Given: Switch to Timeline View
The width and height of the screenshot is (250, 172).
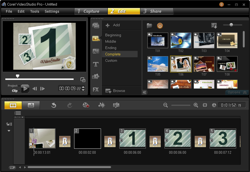Looking at the screenshot, I should 31,105.
